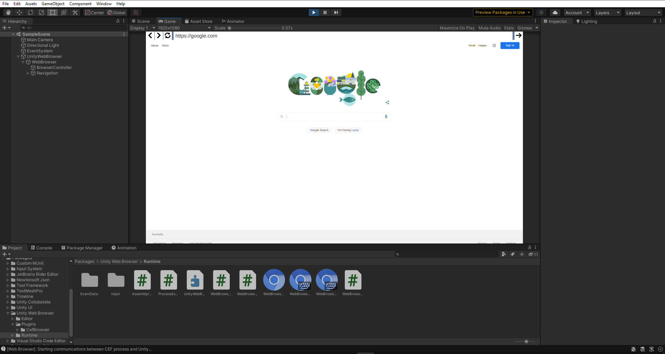Activate the Rotate tool
The image size is (665, 354).
(30, 12)
